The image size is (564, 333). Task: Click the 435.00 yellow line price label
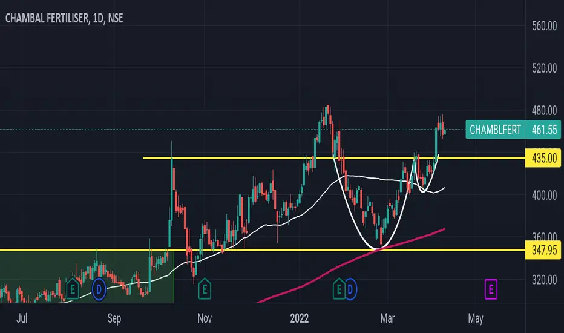544,158
